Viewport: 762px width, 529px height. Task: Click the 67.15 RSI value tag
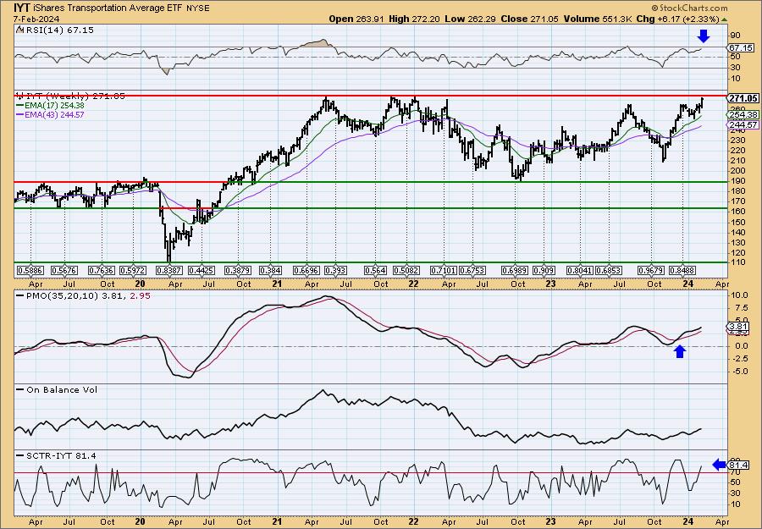(741, 47)
